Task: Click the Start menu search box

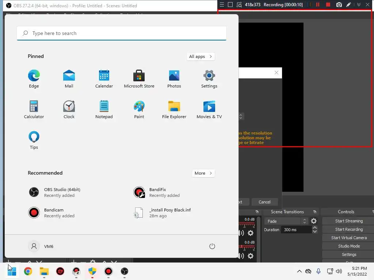Action: pos(122,33)
